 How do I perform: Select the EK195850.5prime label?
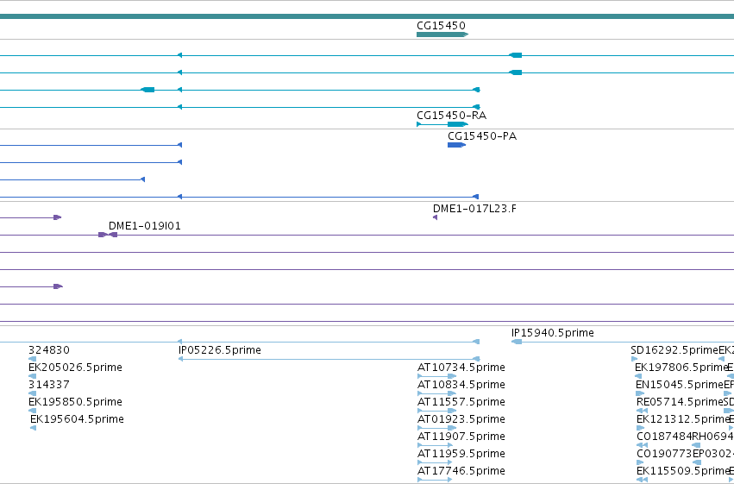tap(75, 402)
